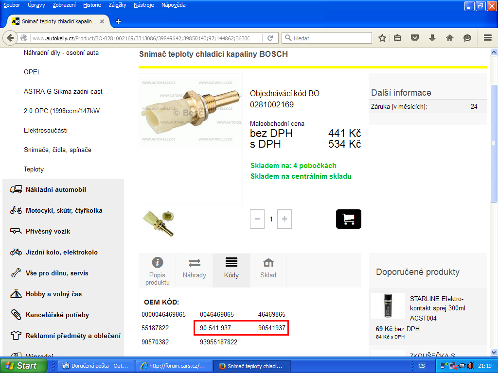This screenshot has height=373, width=498.
Task: Select Motocykl, skútr, čtyřkolka category
Action: pos(64,211)
